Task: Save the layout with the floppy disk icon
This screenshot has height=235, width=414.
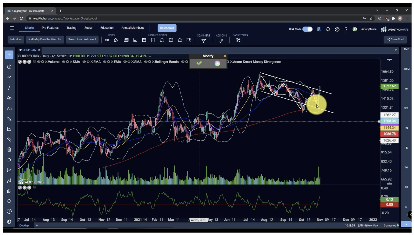Action: (x=319, y=29)
